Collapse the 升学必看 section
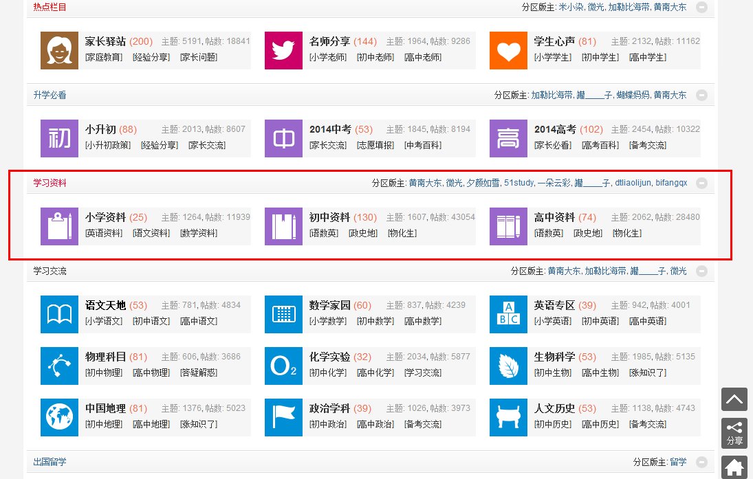Screen dimensions: 753x479 (x=701, y=96)
